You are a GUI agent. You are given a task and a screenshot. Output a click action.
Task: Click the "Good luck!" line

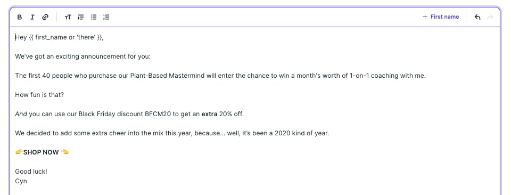pyautogui.click(x=31, y=172)
